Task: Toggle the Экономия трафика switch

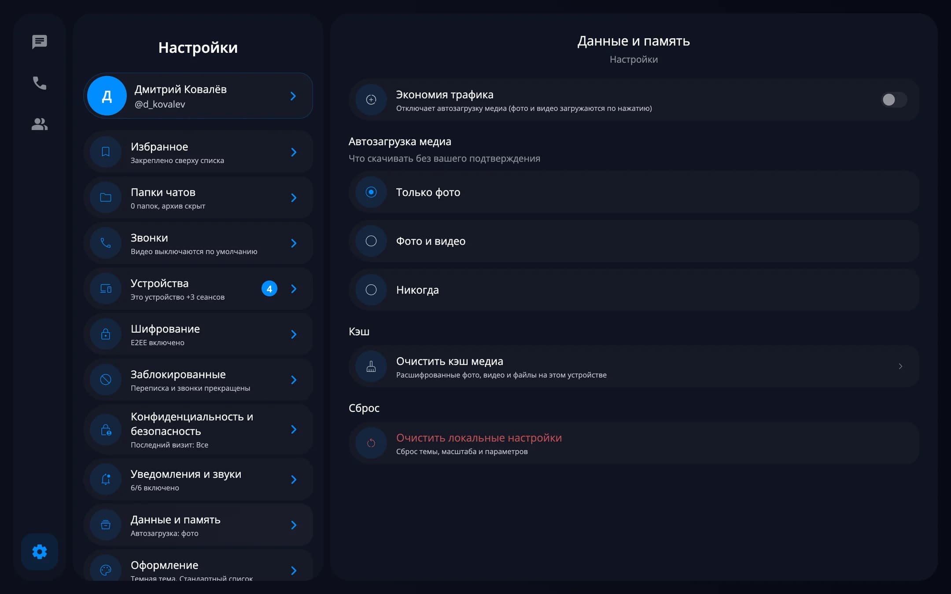Action: pyautogui.click(x=894, y=100)
